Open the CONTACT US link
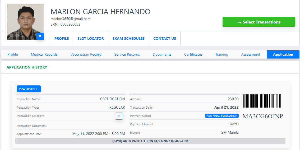Image resolution: width=300 pixels, height=150 pixels. [x=165, y=38]
